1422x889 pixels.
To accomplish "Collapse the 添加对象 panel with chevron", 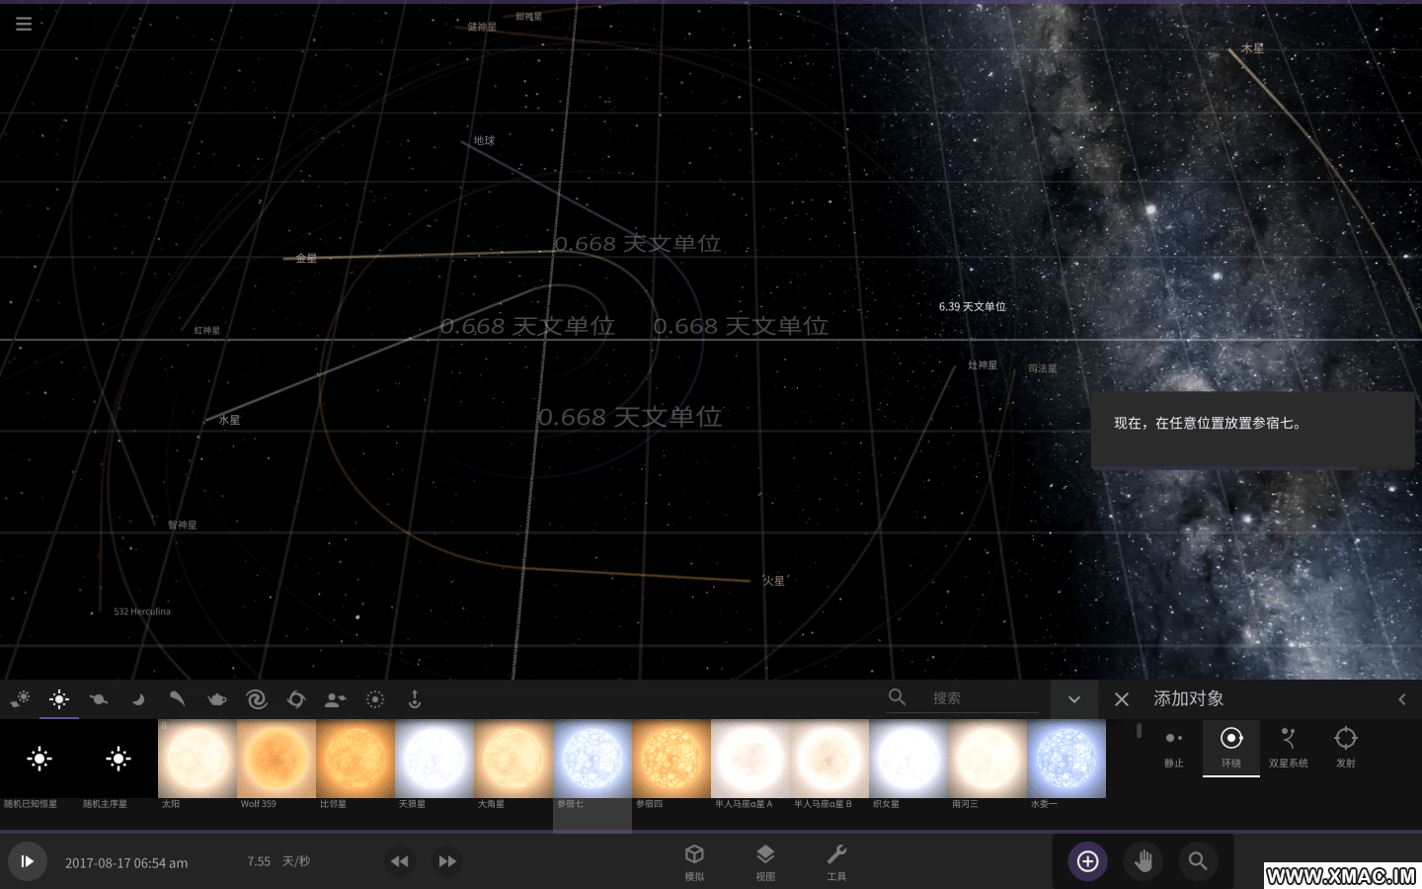I will [x=1401, y=699].
